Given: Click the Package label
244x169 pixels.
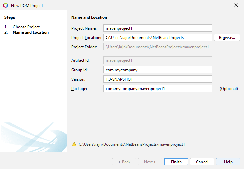Looking at the screenshot, I should pos(79,89).
